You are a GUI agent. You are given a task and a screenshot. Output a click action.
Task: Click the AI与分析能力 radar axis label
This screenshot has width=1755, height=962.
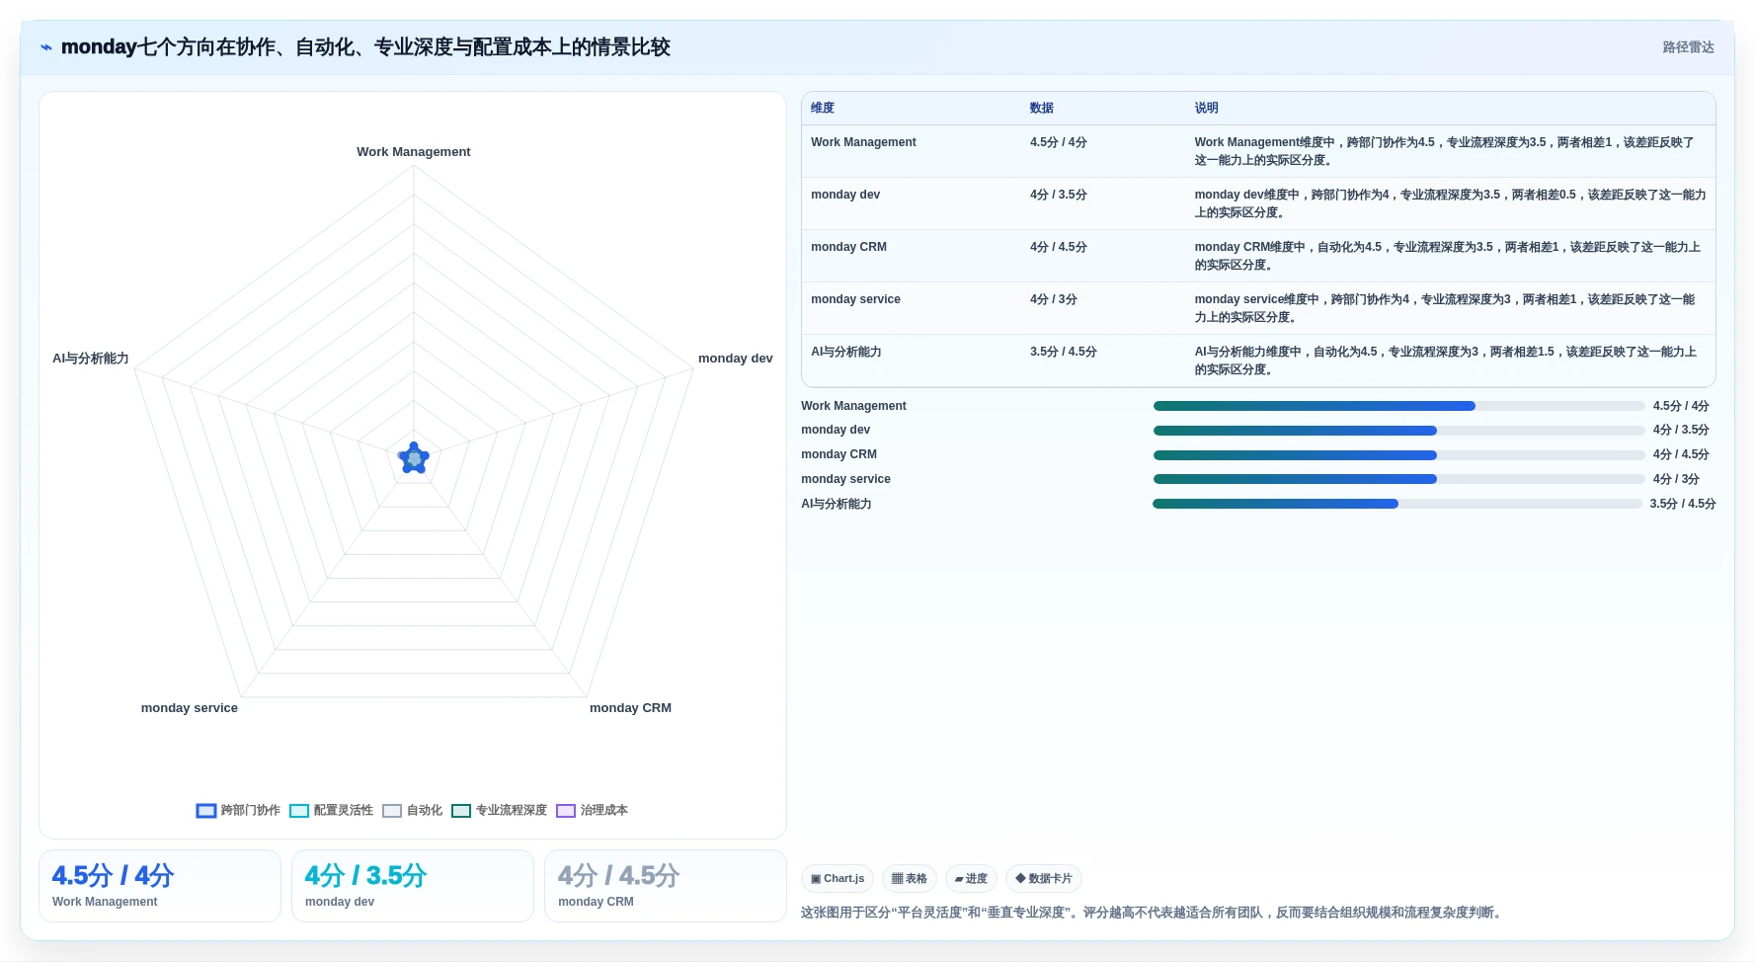91,359
